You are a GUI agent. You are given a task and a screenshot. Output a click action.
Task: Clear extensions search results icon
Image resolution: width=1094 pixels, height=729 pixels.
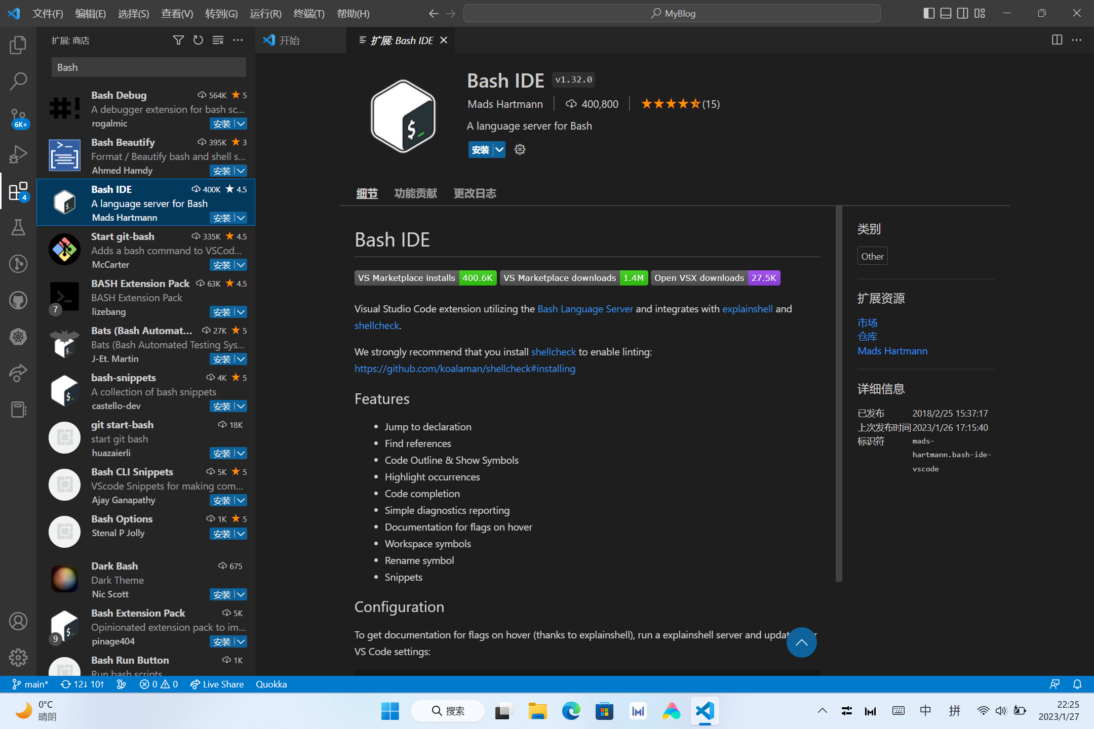[218, 40]
